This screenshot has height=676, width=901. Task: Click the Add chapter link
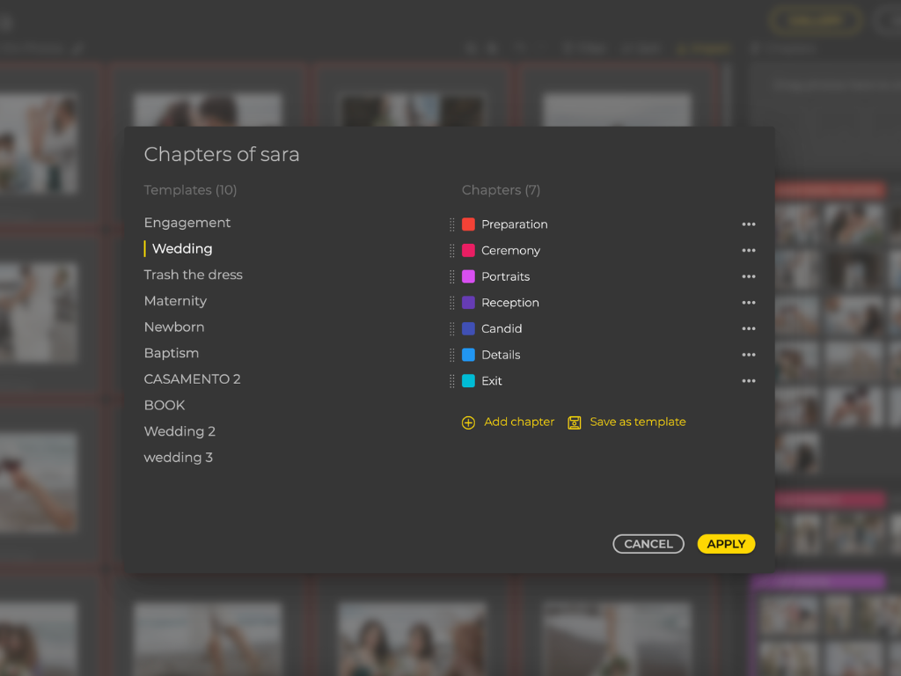(x=519, y=422)
